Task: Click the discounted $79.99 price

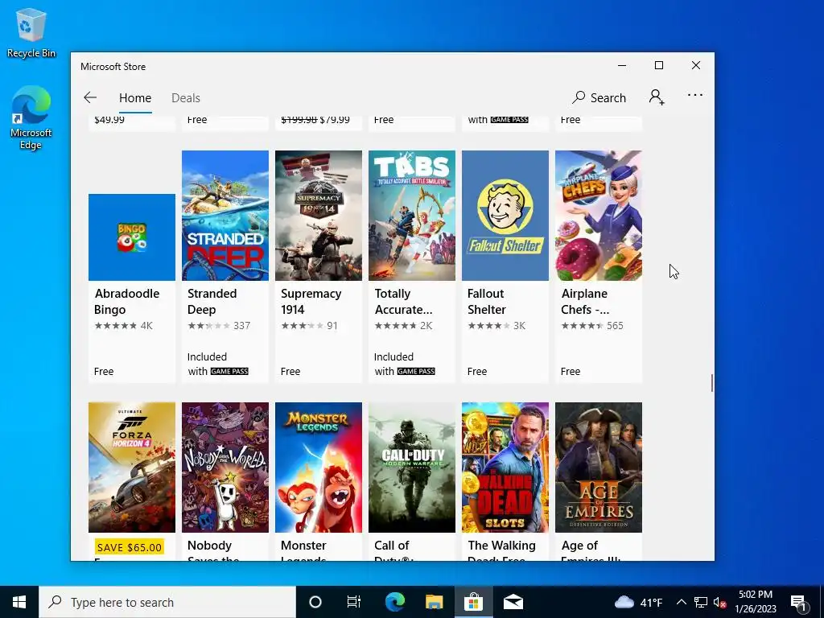Action: point(335,120)
